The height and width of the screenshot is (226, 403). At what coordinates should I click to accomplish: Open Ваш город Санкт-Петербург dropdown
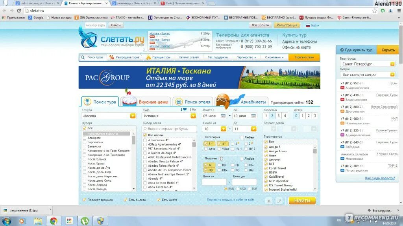tap(392, 64)
